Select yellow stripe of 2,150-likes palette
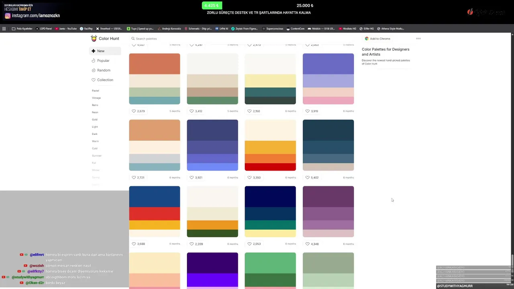The image size is (514, 289). (270, 81)
